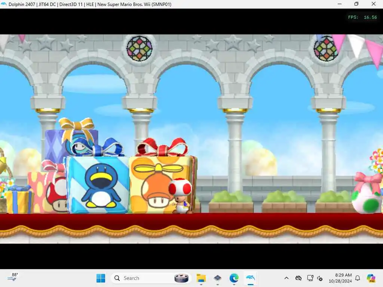
Task: Open the clock showing 8:29 AM
Action: (340, 278)
